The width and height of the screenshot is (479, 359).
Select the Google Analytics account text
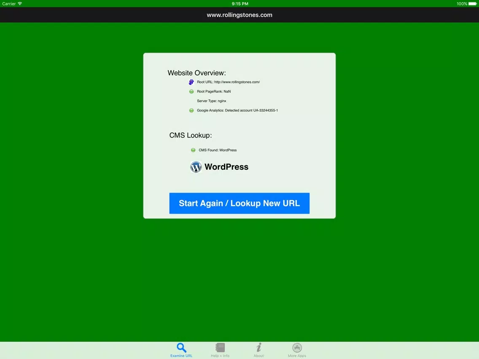click(x=237, y=110)
